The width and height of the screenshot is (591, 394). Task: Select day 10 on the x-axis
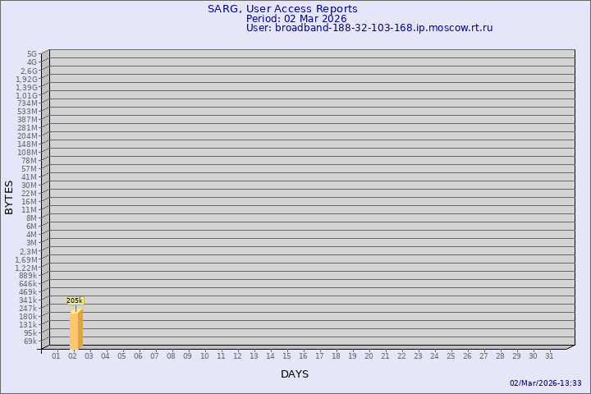(204, 356)
